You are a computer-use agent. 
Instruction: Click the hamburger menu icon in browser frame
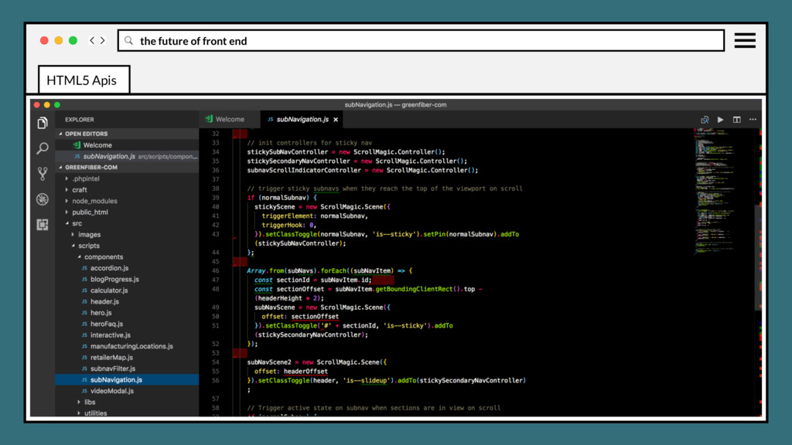click(745, 41)
